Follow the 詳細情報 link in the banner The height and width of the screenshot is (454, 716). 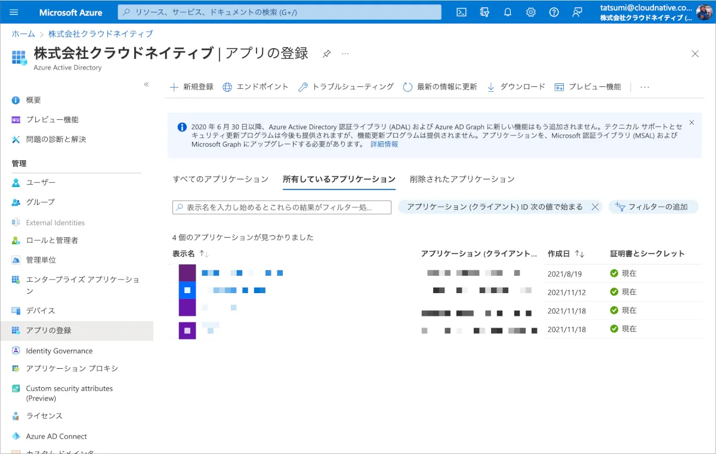click(384, 144)
